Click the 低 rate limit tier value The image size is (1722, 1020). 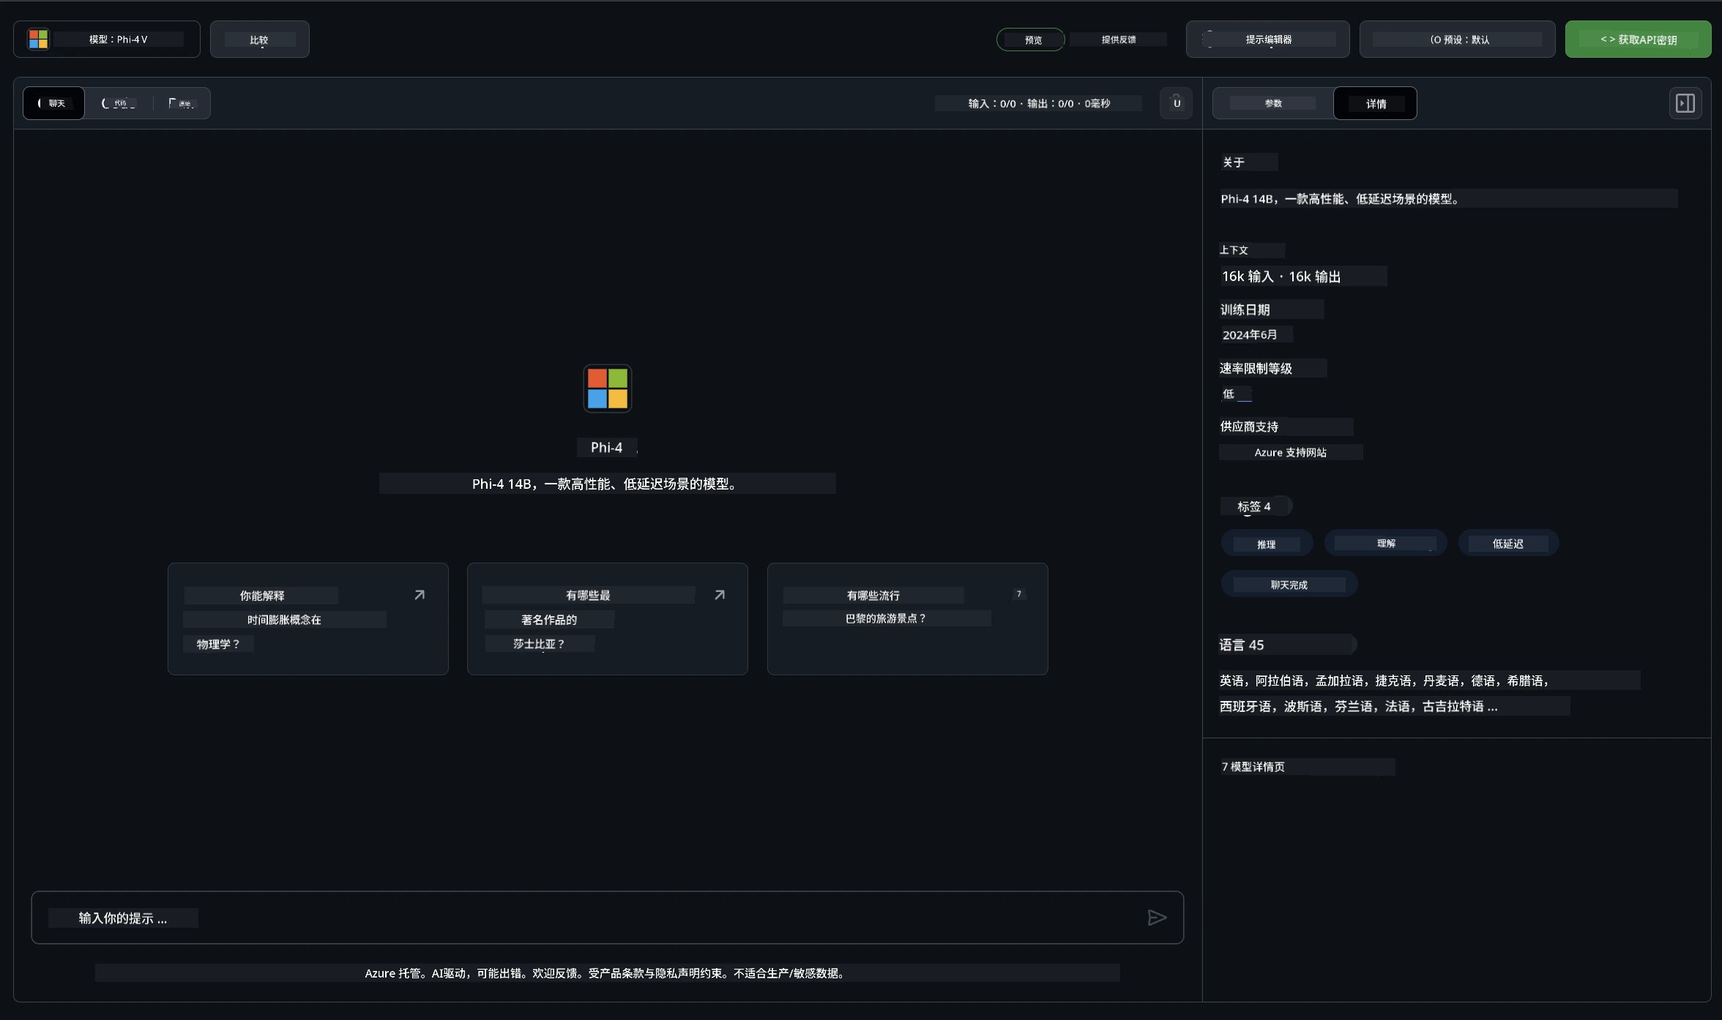pos(1229,394)
